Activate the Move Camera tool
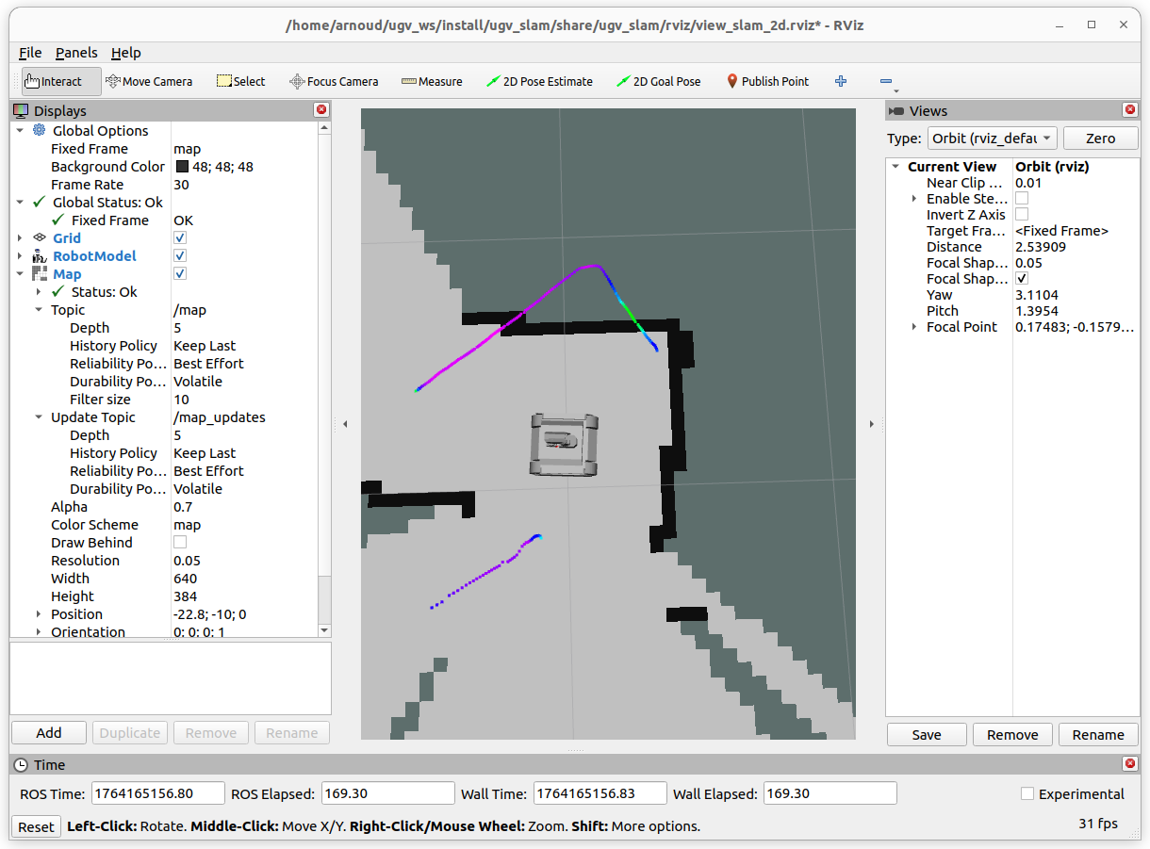Image resolution: width=1150 pixels, height=849 pixels. point(149,81)
